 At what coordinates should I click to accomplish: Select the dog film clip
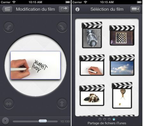click(92, 95)
